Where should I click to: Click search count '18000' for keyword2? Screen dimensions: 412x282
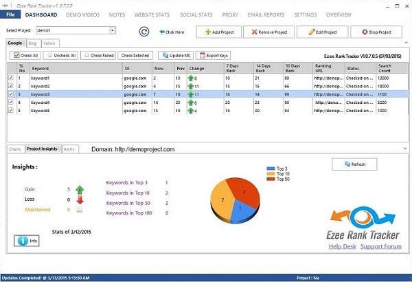[x=383, y=86]
